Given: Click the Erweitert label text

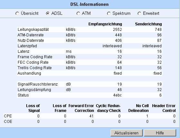Looking at the screenshot, I should click(151, 13).
